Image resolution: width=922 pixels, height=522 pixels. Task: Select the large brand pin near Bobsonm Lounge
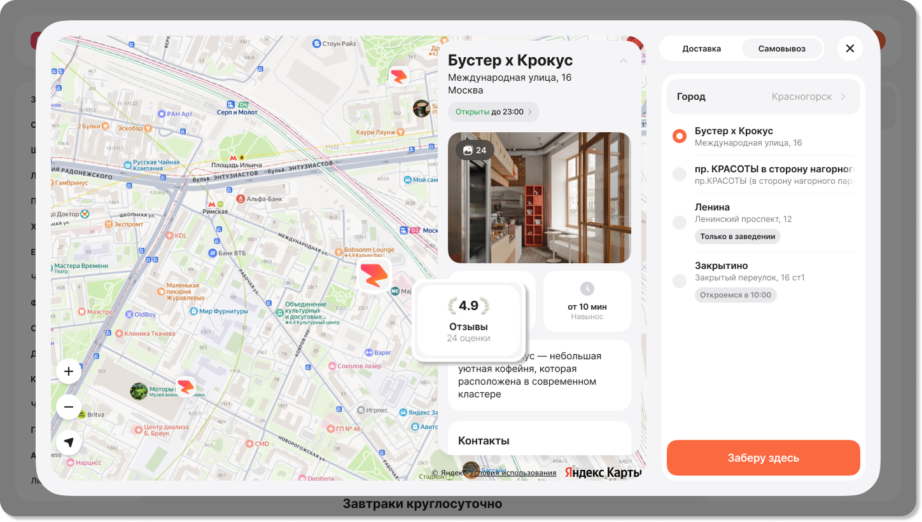click(x=374, y=275)
